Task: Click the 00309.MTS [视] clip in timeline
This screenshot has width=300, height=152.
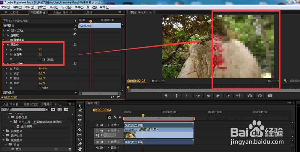Action: (x=159, y=125)
